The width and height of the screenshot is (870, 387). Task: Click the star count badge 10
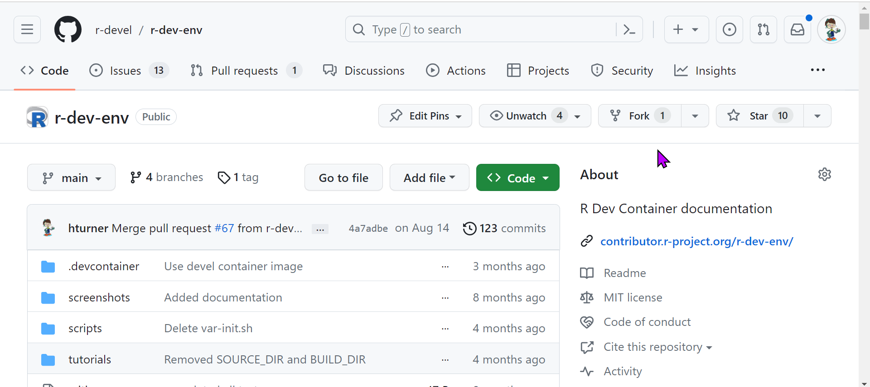coord(783,116)
